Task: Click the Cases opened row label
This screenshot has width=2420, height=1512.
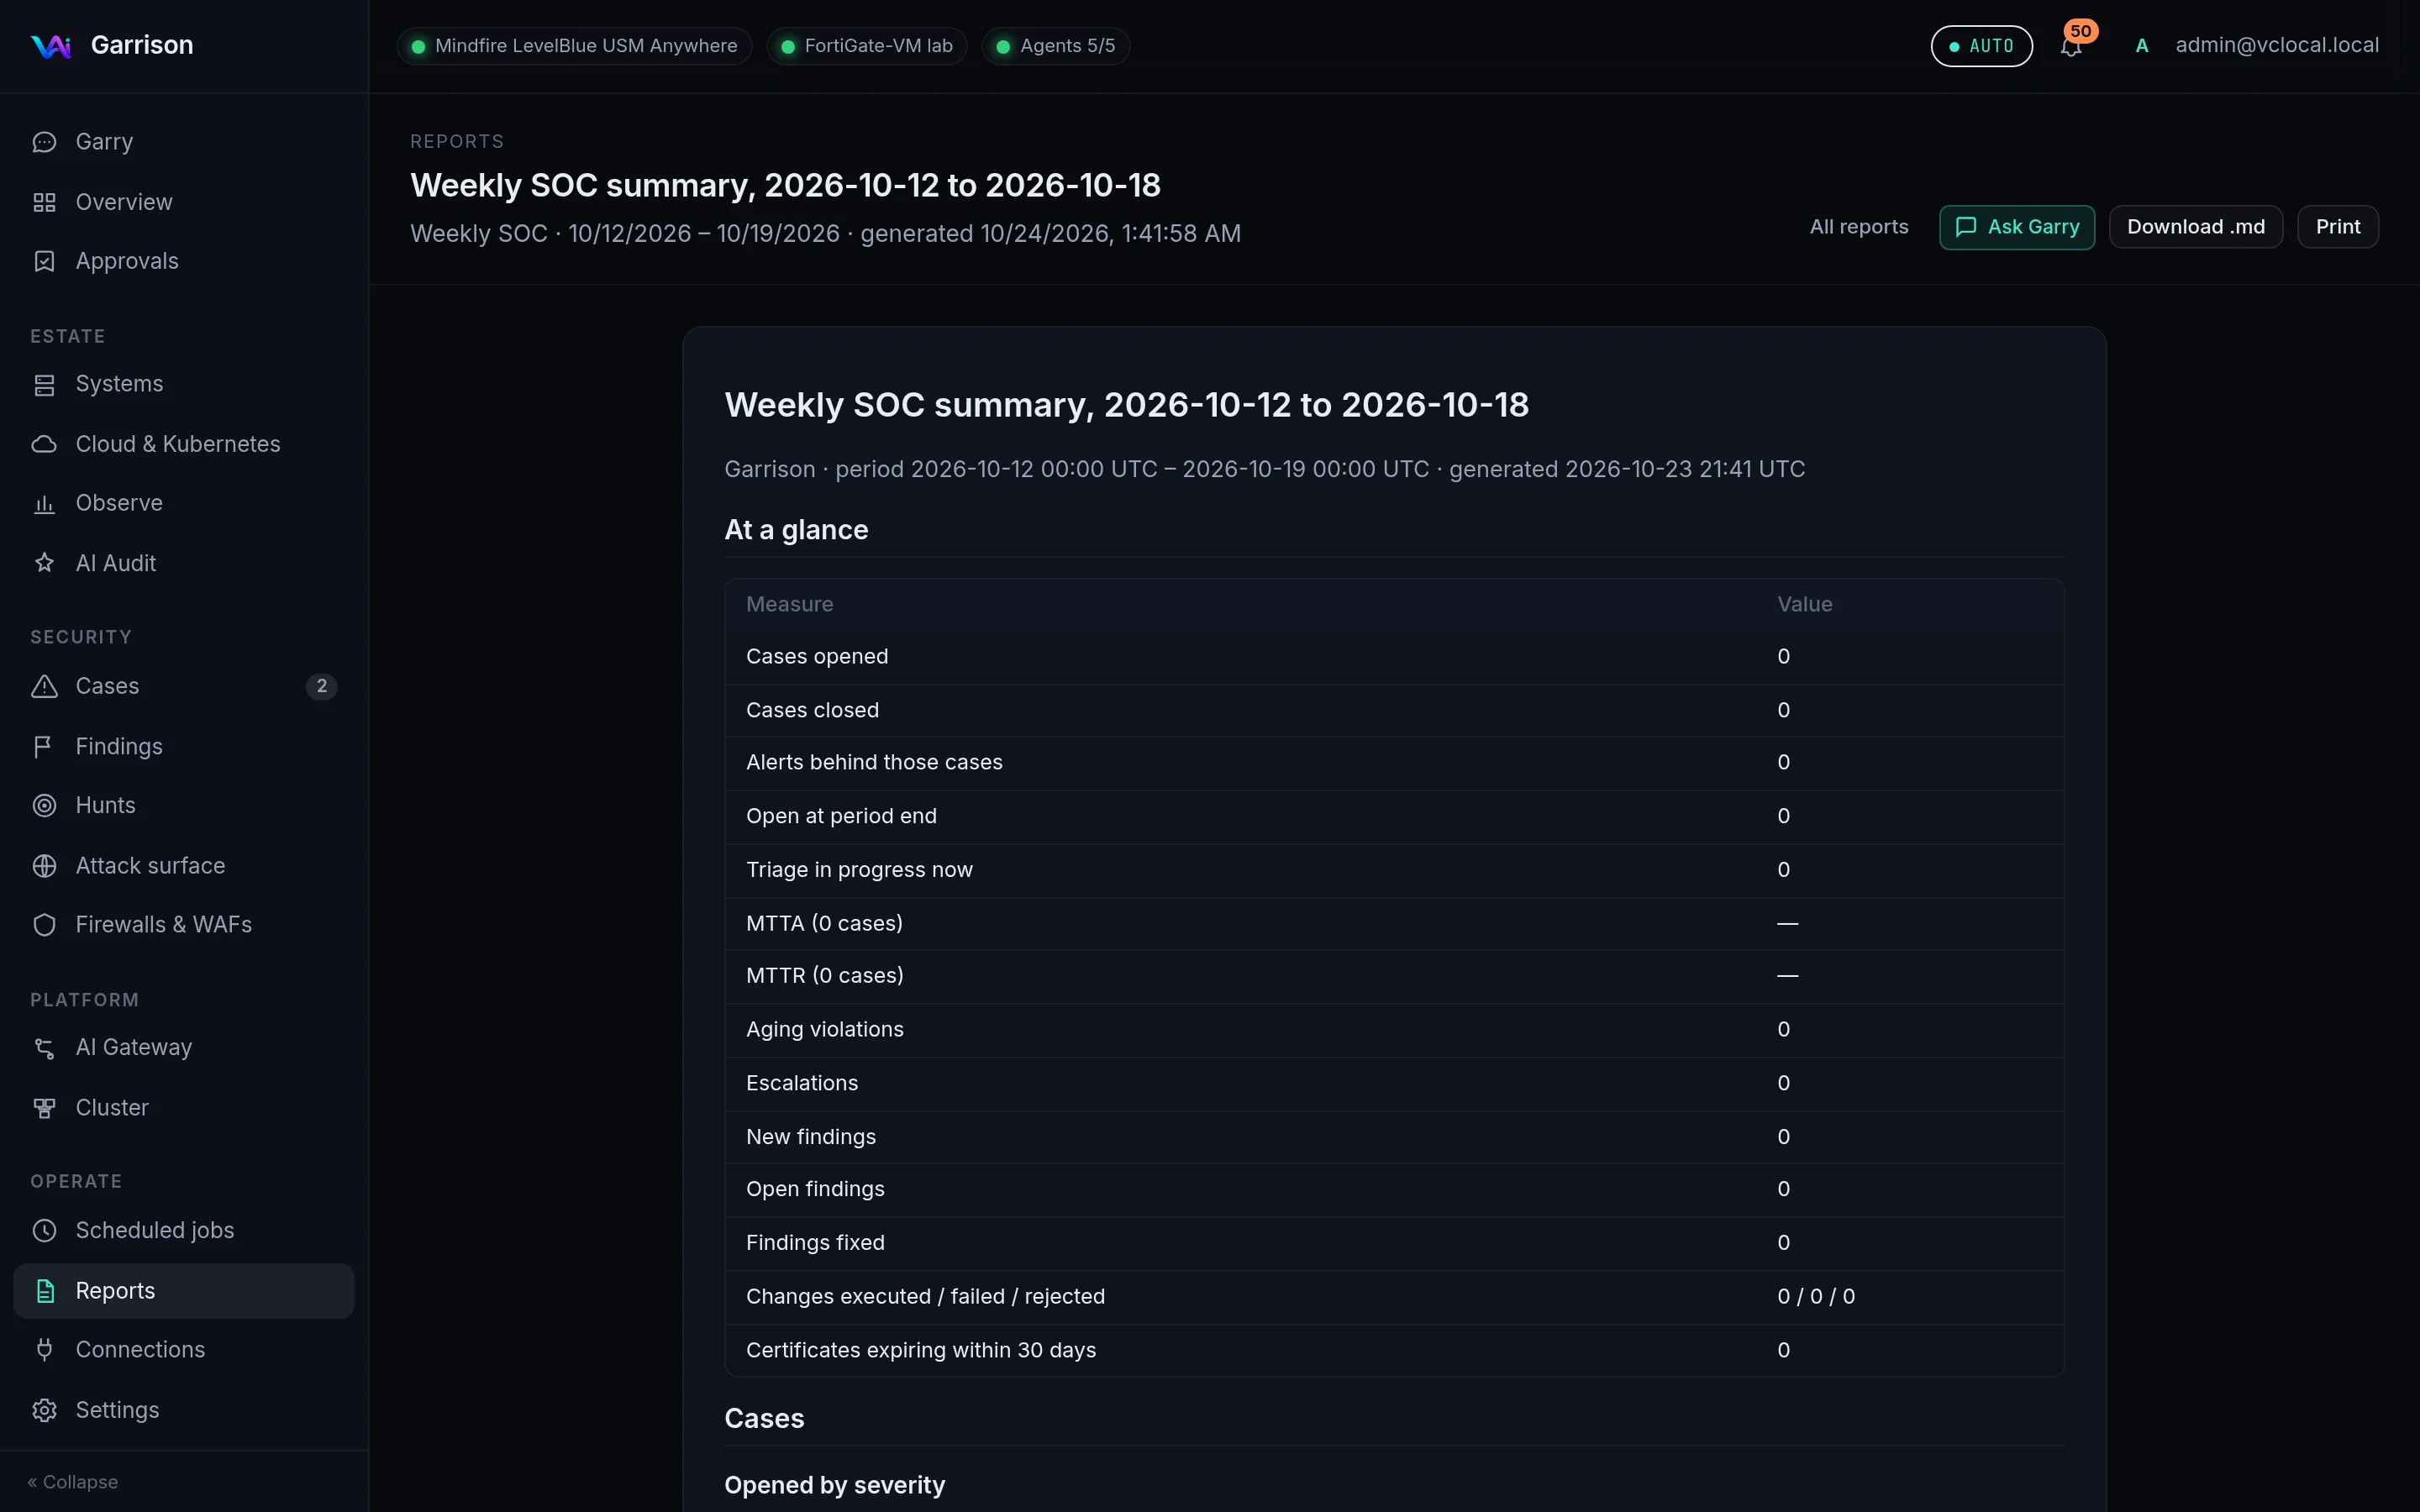Action: [x=817, y=657]
